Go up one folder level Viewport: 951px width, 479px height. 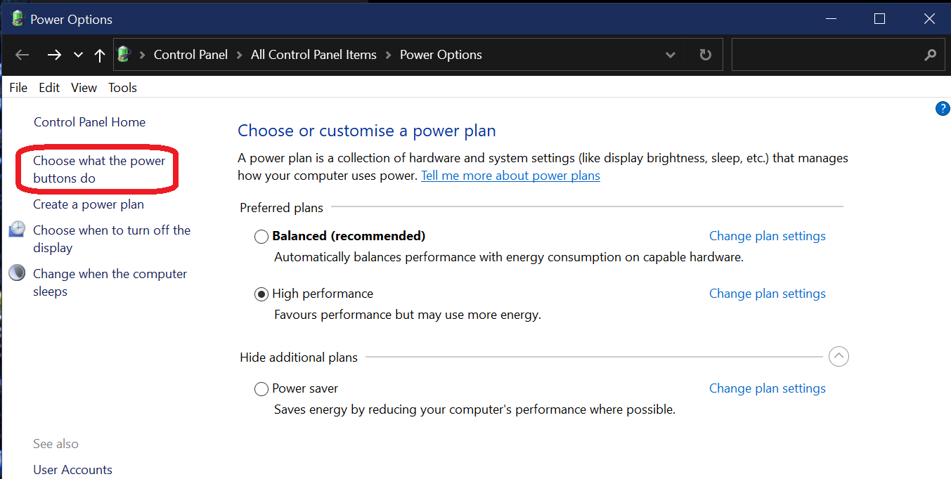click(x=100, y=55)
